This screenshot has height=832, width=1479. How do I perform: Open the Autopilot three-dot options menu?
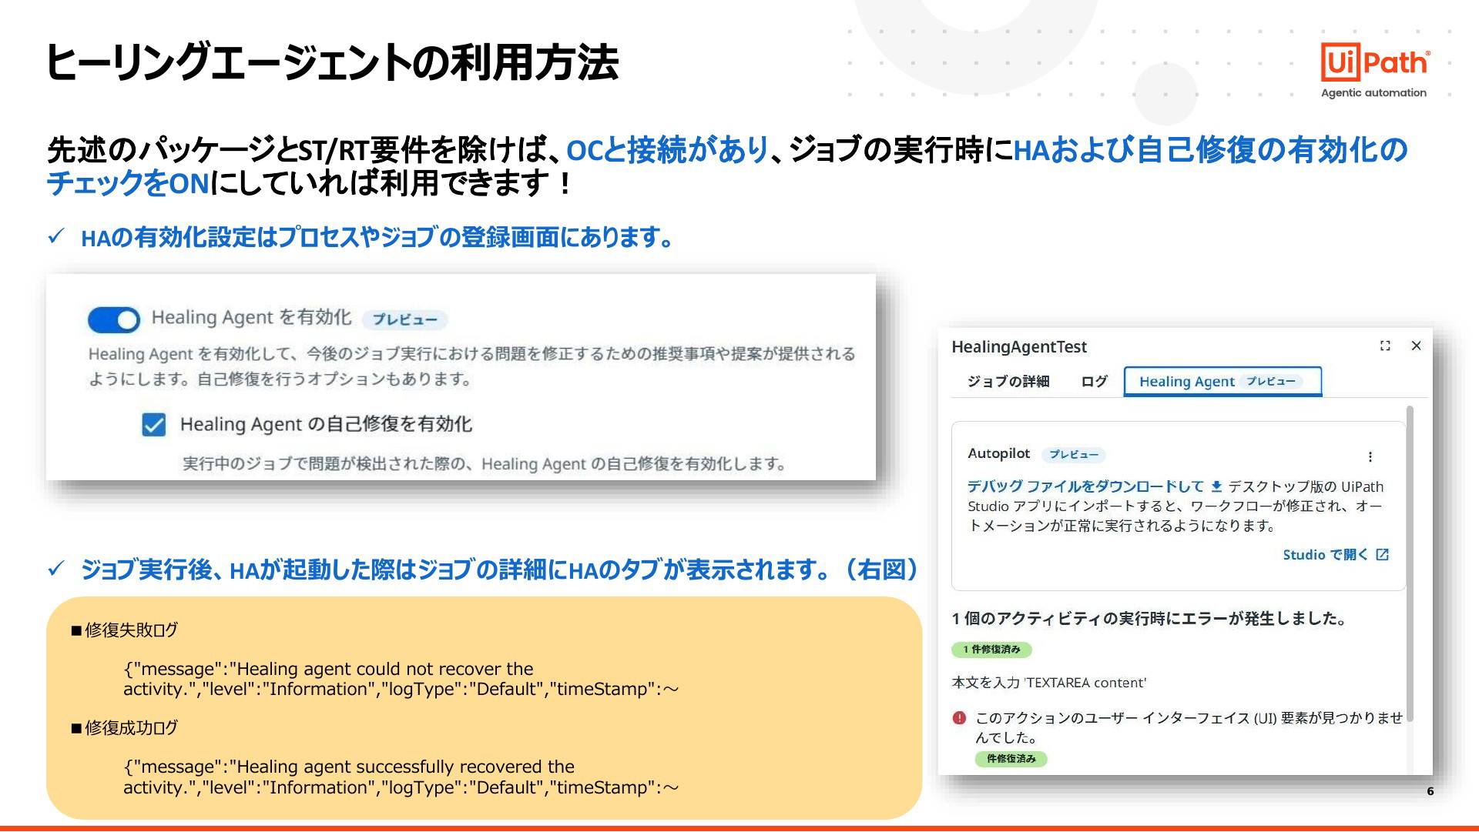point(1370,456)
